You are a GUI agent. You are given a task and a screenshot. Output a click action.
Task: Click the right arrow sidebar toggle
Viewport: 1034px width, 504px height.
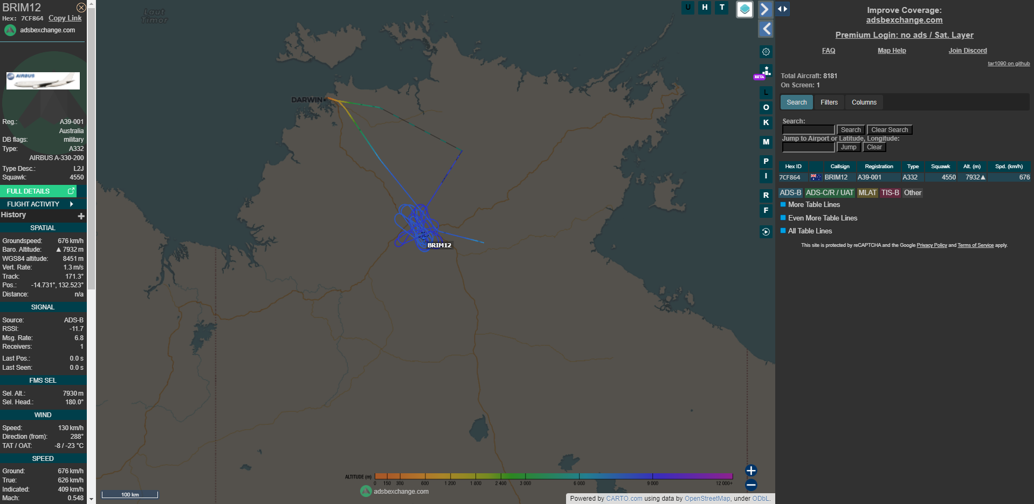765,9
